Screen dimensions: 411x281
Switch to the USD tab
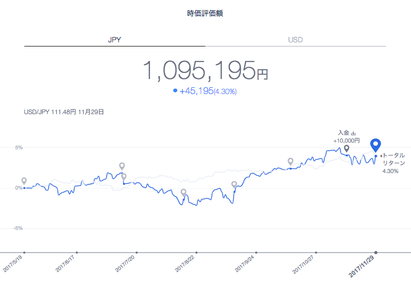pyautogui.click(x=295, y=40)
